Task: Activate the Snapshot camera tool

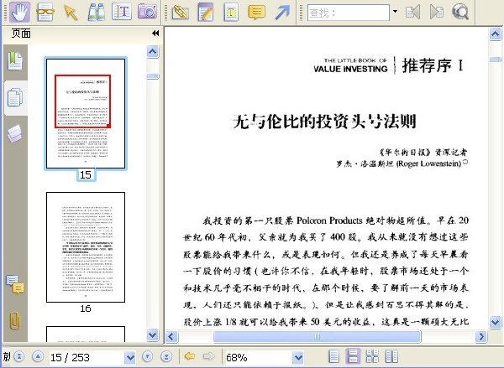Action: (147, 12)
